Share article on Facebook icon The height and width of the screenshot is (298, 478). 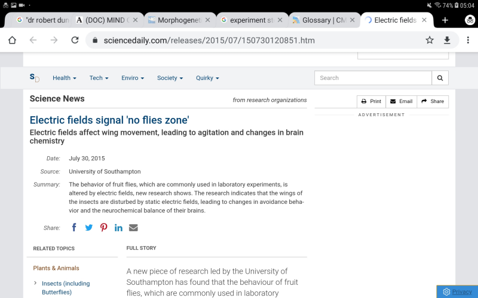74,228
